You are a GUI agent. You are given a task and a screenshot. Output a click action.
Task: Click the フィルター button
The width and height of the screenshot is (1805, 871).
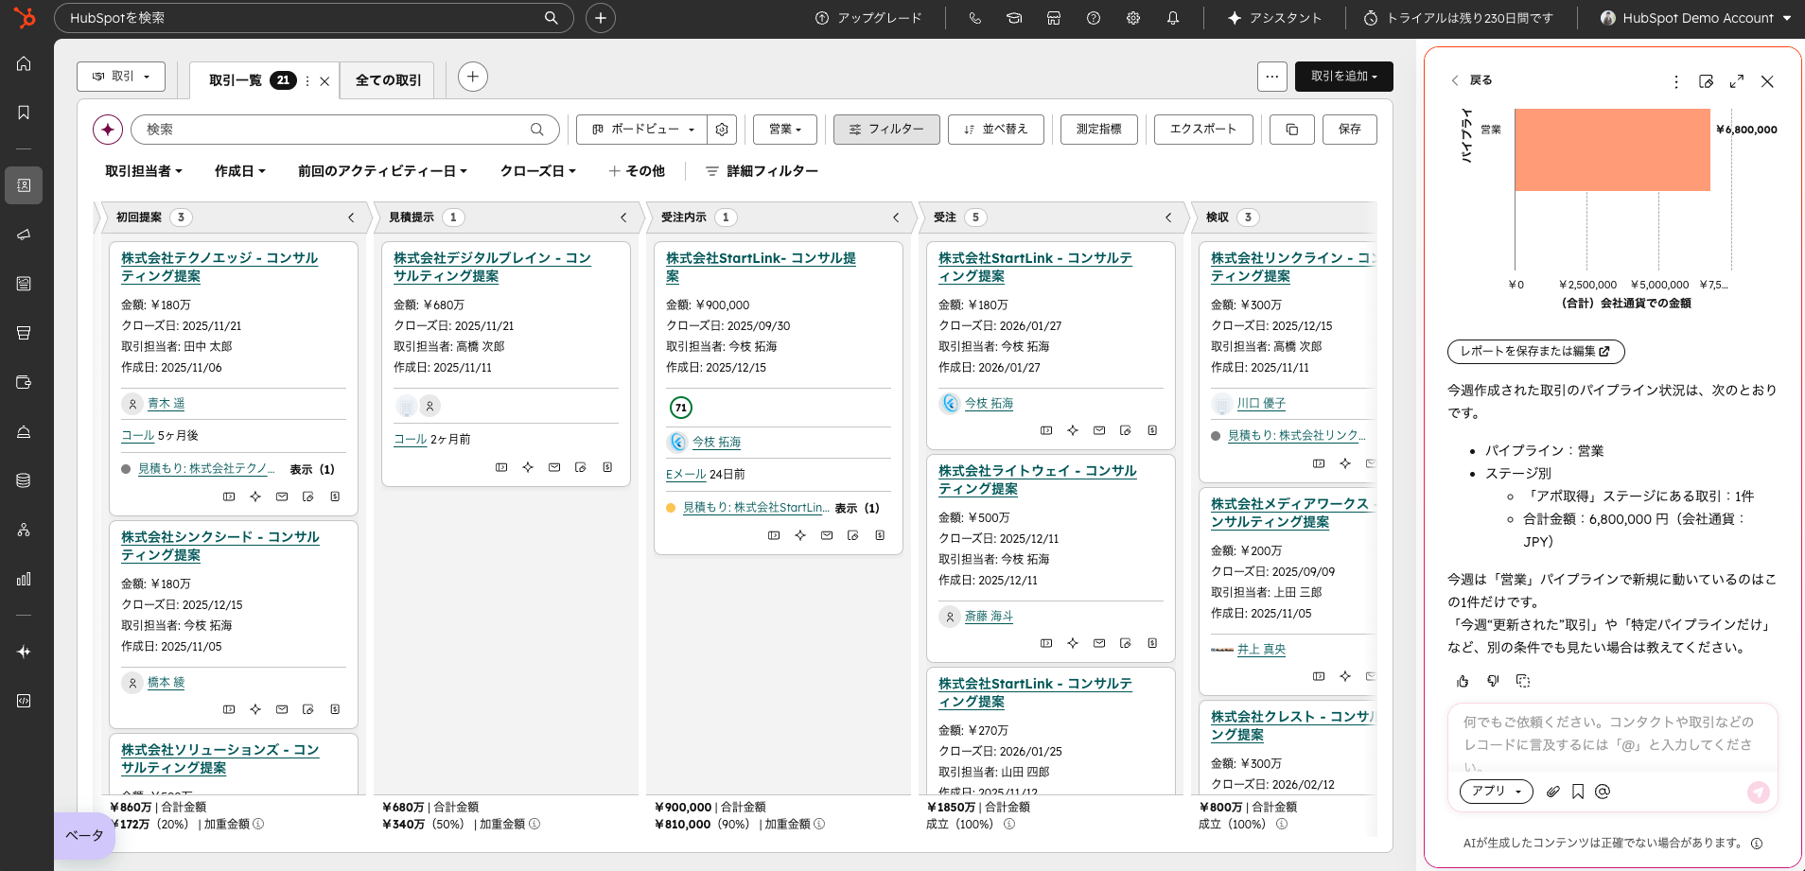tap(886, 130)
